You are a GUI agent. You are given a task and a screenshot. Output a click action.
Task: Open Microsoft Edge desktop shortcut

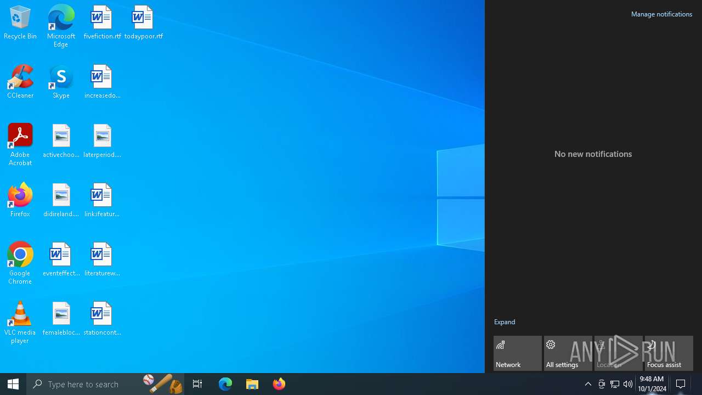(x=61, y=26)
